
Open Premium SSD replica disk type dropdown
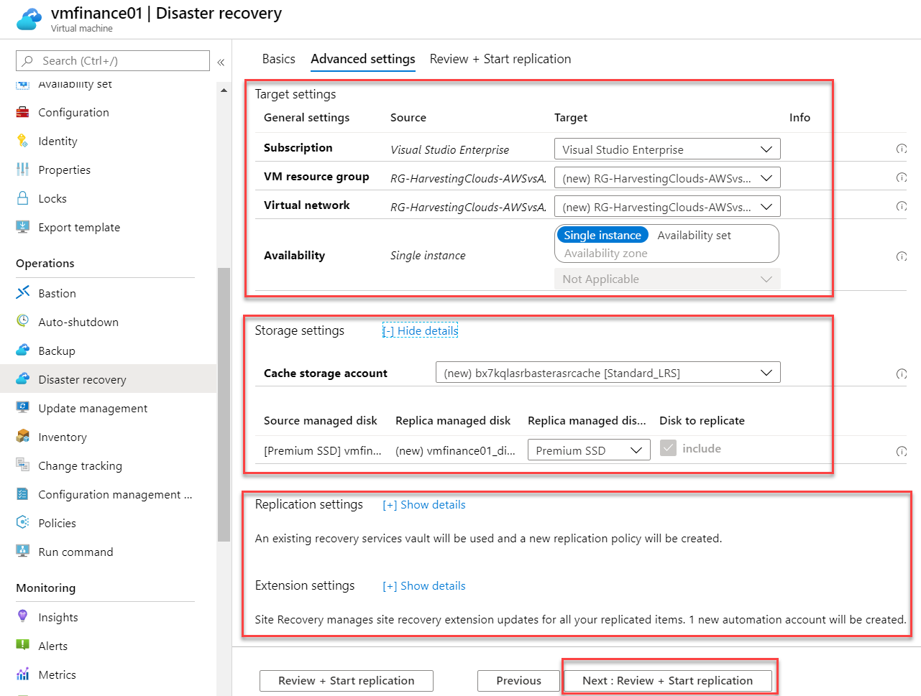point(589,450)
